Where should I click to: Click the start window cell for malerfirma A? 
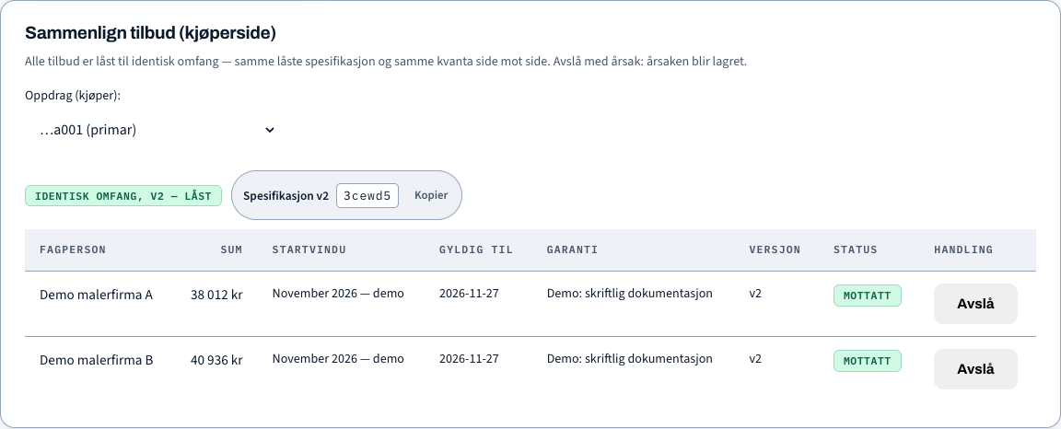coord(338,294)
